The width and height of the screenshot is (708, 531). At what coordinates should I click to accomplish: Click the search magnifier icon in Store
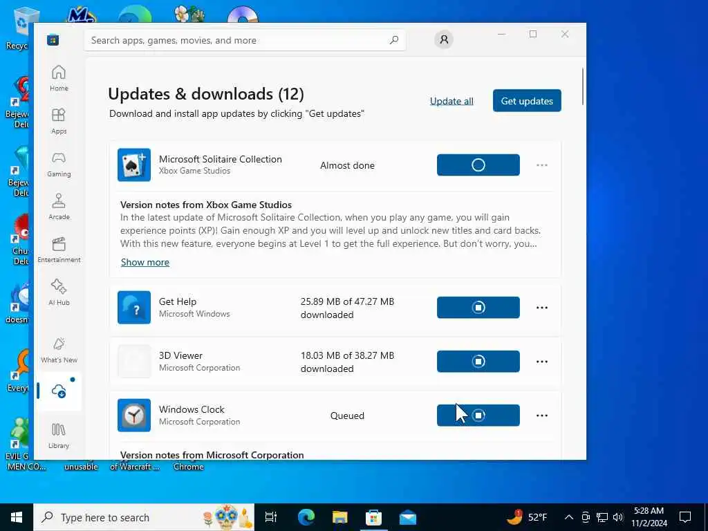pyautogui.click(x=393, y=40)
